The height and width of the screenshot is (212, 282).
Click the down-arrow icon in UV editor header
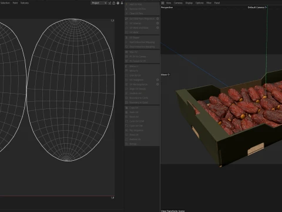[122, 3]
